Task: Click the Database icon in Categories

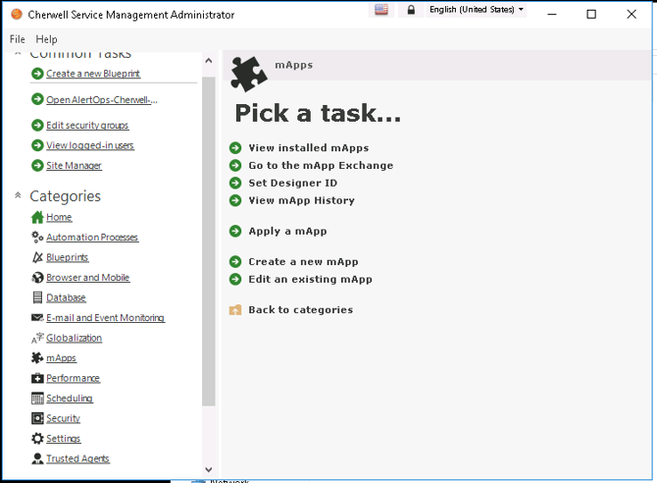Action: point(37,297)
